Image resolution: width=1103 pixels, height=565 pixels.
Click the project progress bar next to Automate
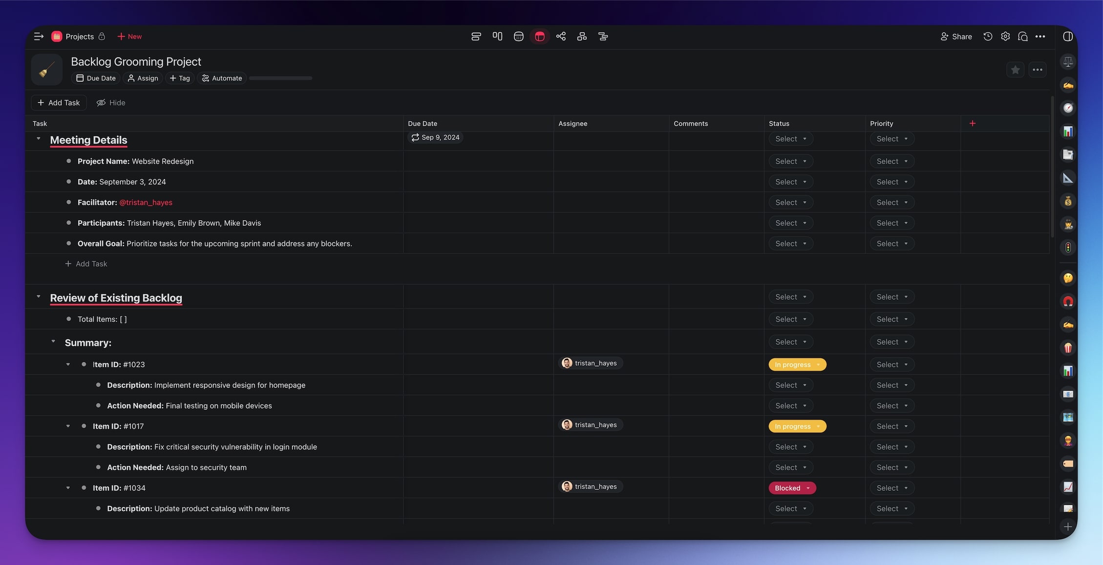pyautogui.click(x=280, y=78)
